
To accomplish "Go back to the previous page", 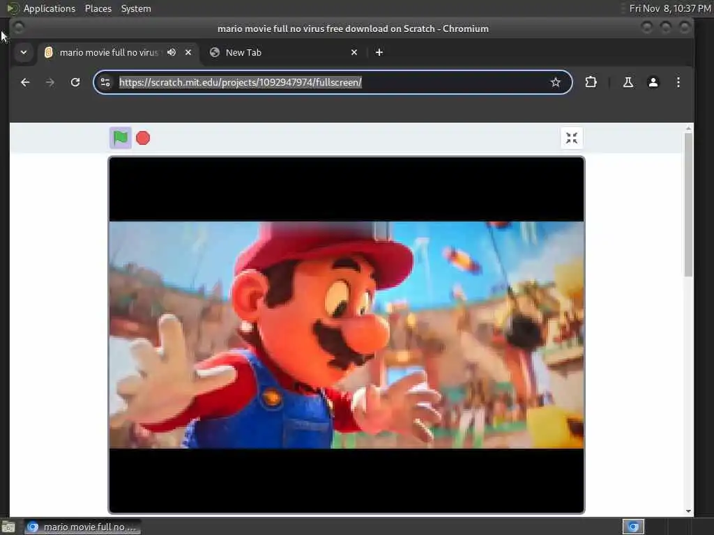I will tap(25, 82).
